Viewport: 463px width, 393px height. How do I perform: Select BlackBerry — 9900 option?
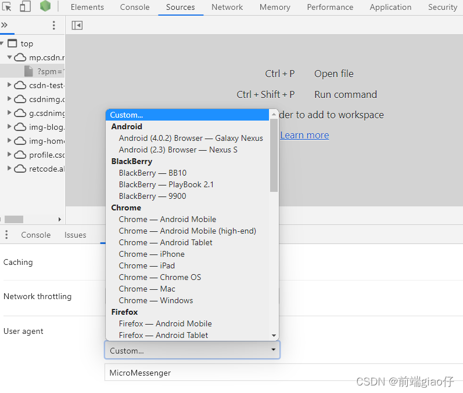pos(187,196)
